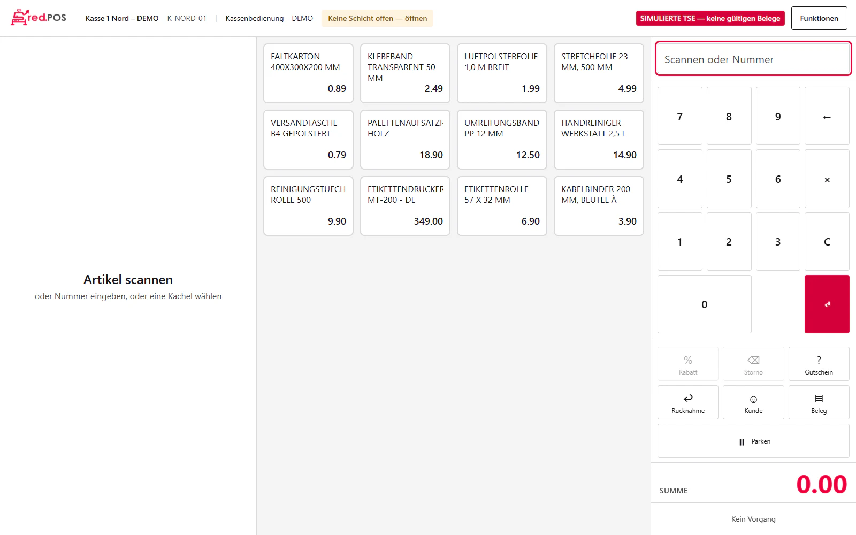
Task: Select the Storno cancel function
Action: [x=753, y=364]
